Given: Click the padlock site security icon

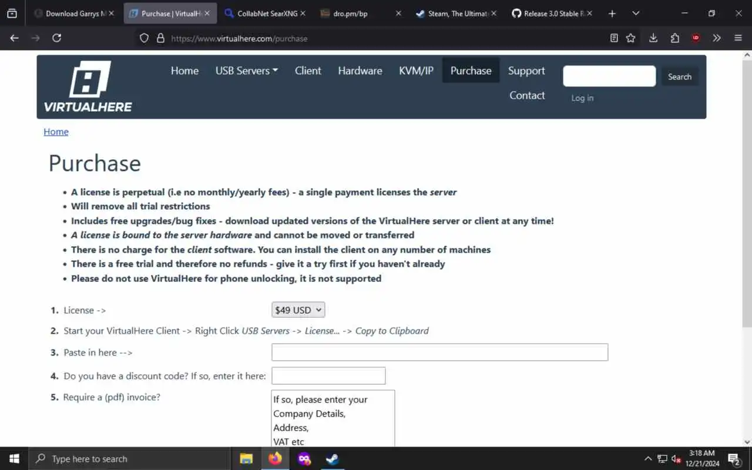Looking at the screenshot, I should pyautogui.click(x=160, y=38).
